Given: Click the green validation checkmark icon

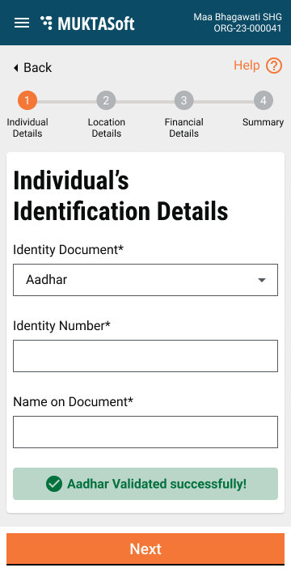Looking at the screenshot, I should point(54,484).
